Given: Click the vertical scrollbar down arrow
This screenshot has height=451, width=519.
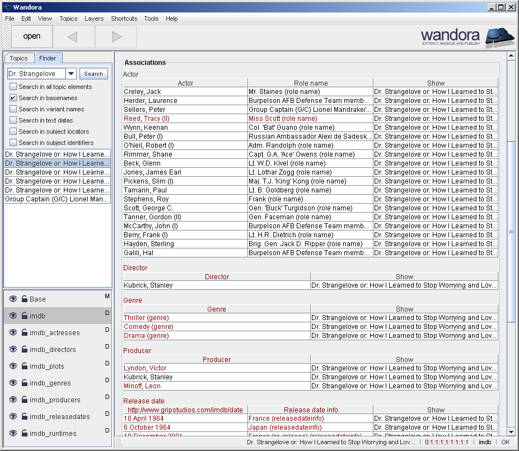Looking at the screenshot, I should 511,431.
